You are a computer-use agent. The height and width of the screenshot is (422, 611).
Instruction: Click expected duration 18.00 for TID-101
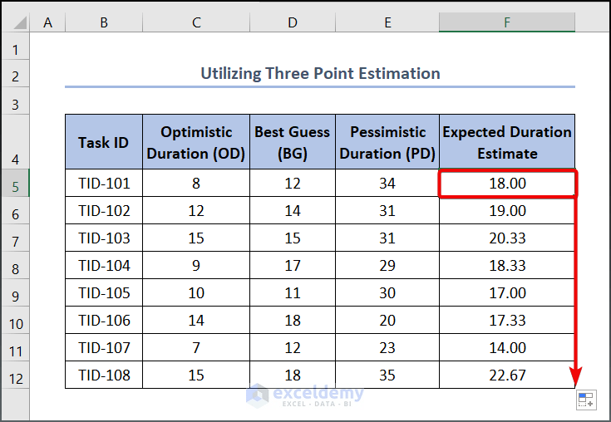(507, 183)
